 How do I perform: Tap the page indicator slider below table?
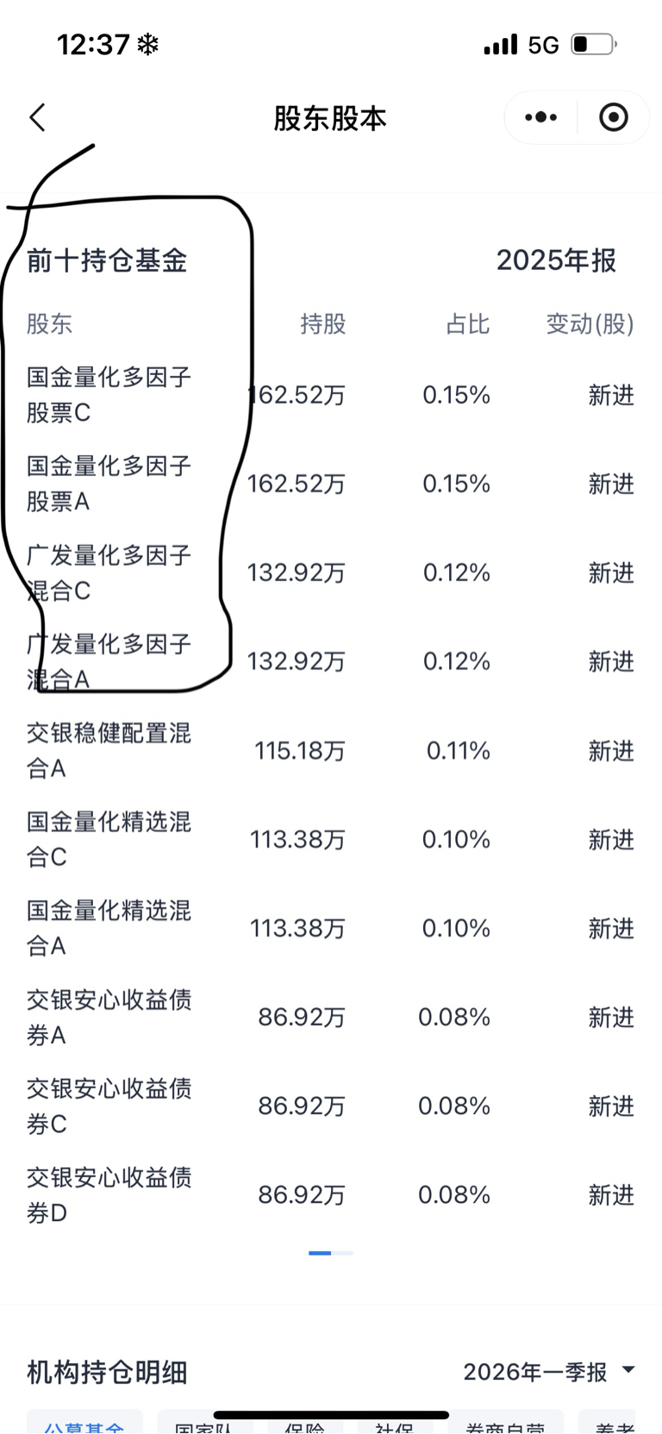331,1253
